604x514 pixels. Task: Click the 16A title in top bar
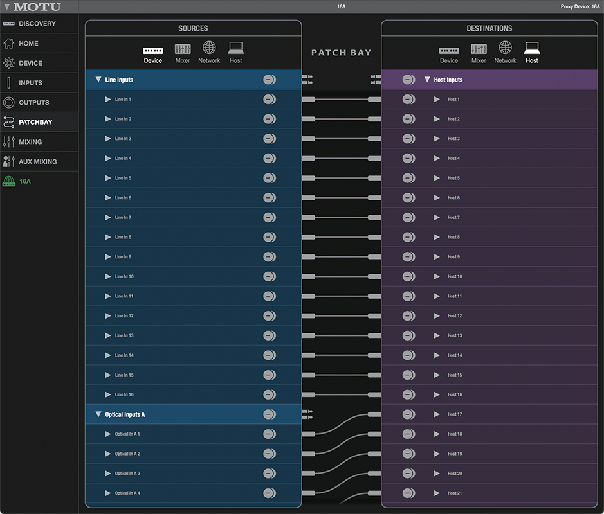pos(342,6)
